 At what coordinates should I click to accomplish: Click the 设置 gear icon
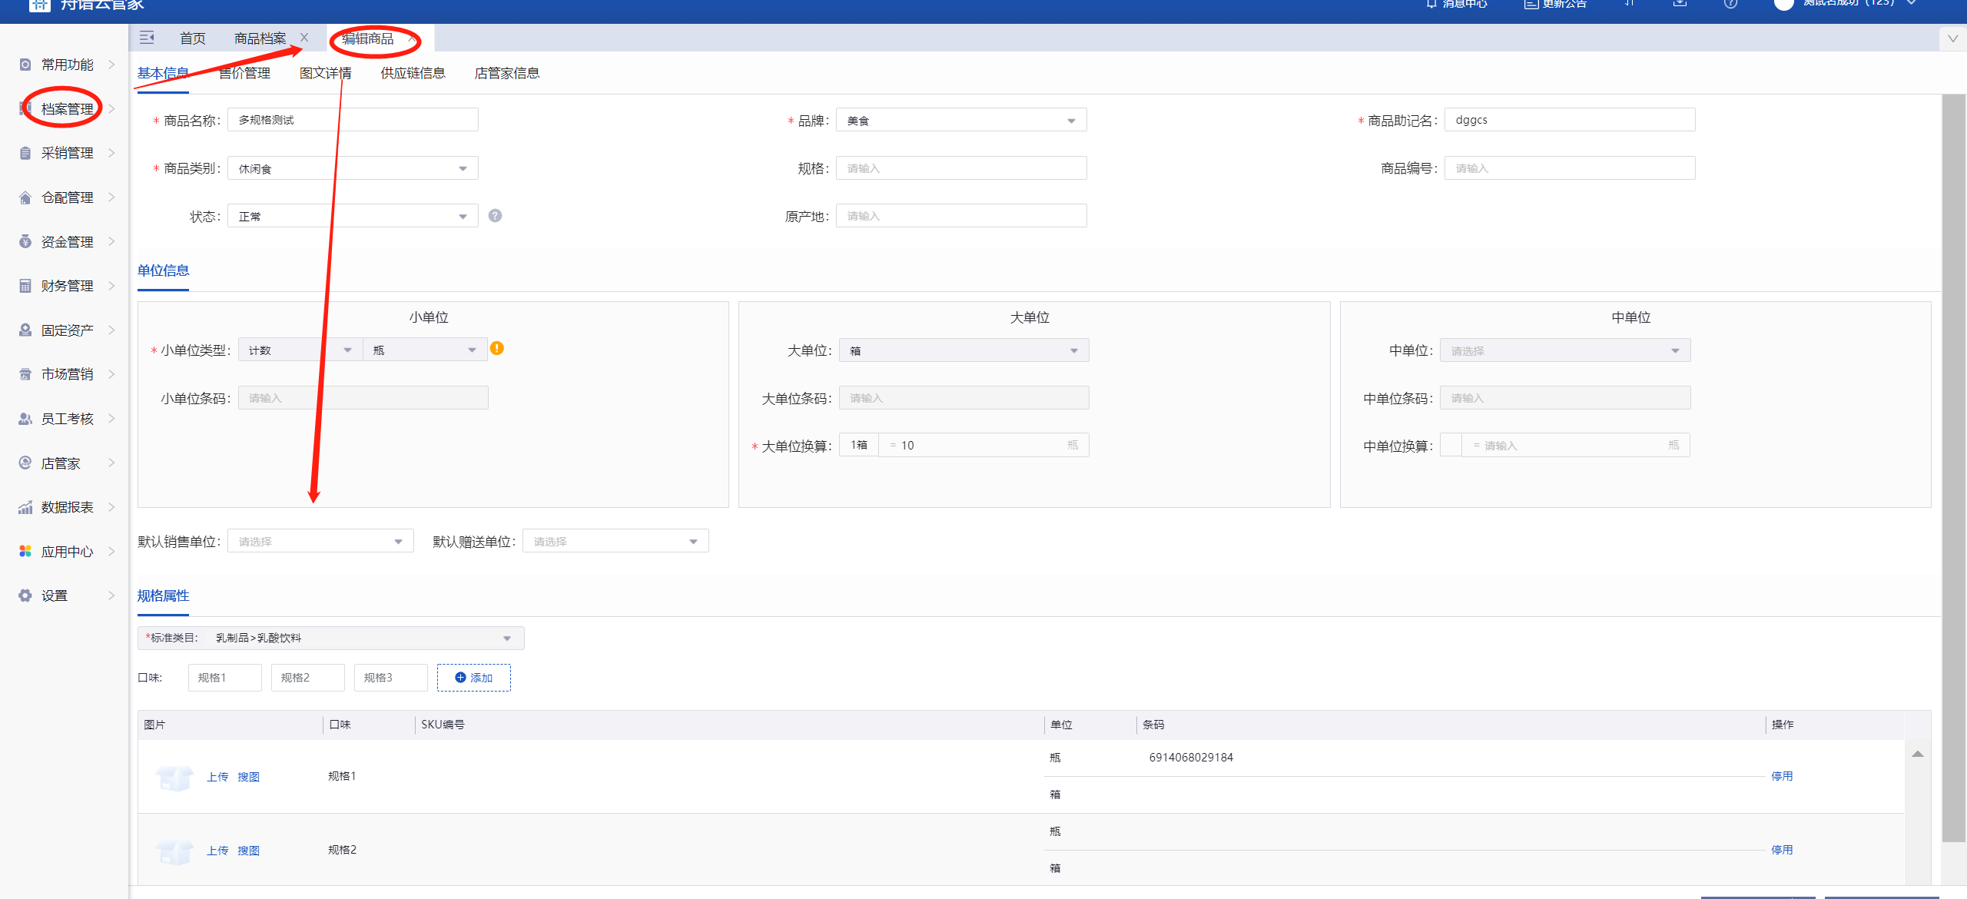[x=25, y=595]
